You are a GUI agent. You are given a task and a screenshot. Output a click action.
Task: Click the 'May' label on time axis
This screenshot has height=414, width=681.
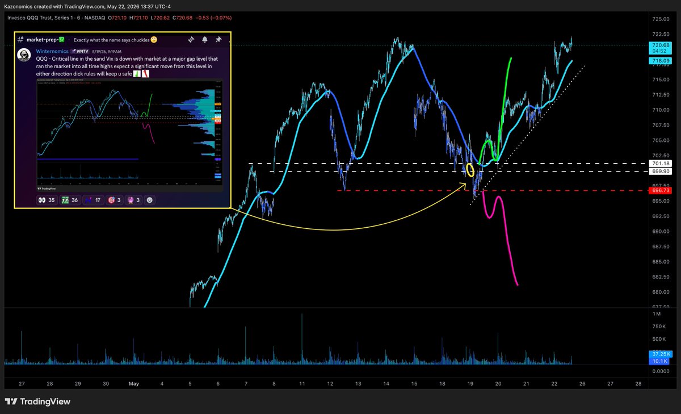click(x=134, y=383)
